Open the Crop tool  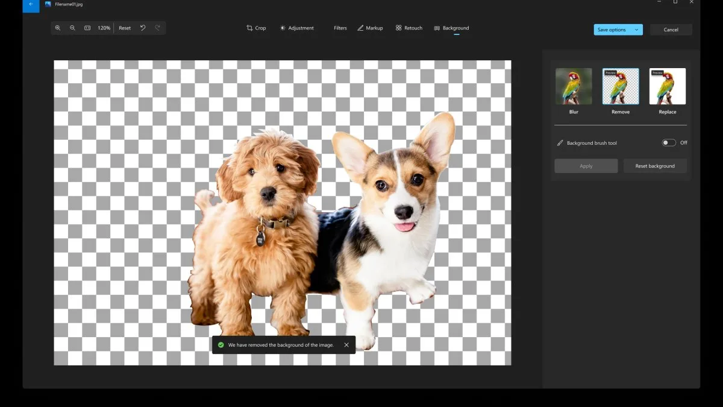point(256,28)
